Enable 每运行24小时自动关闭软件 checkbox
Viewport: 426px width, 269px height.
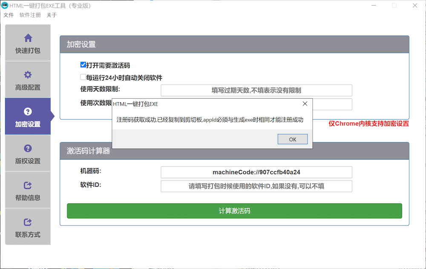tap(83, 77)
